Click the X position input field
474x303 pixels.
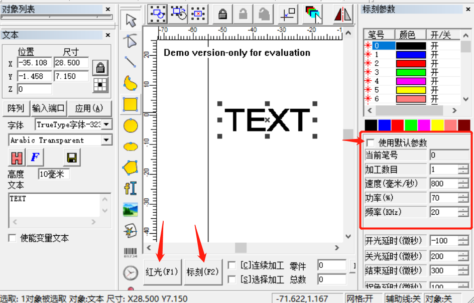pos(35,63)
